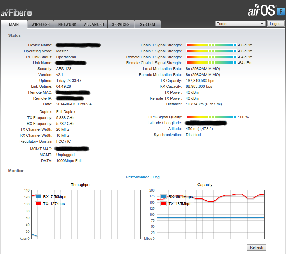Click the airFiber 5 logo
The image size is (286, 254).
[x=16, y=13]
